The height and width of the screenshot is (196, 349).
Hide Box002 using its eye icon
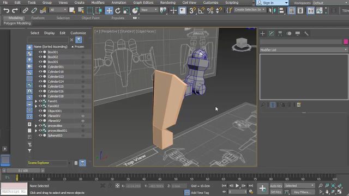40,57
